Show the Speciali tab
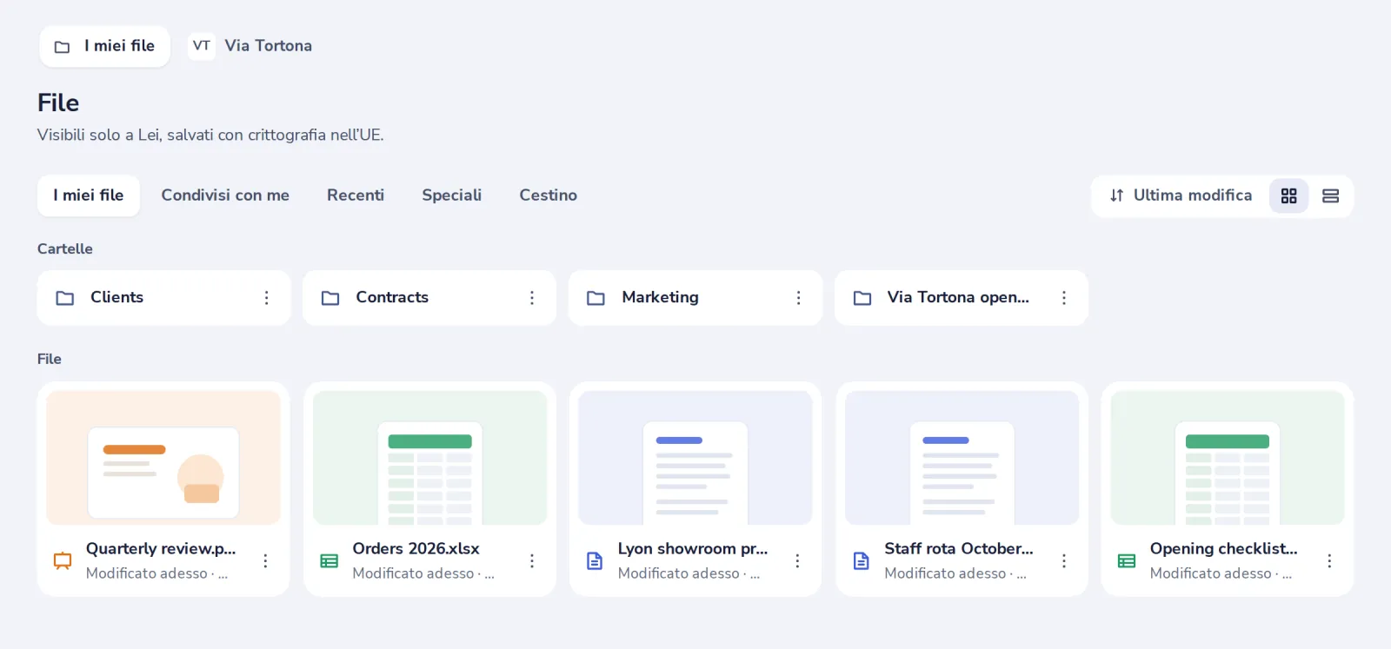Image resolution: width=1391 pixels, height=649 pixels. 452,195
